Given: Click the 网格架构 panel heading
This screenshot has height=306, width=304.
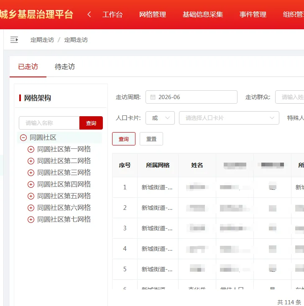Looking at the screenshot, I should click(x=38, y=98).
